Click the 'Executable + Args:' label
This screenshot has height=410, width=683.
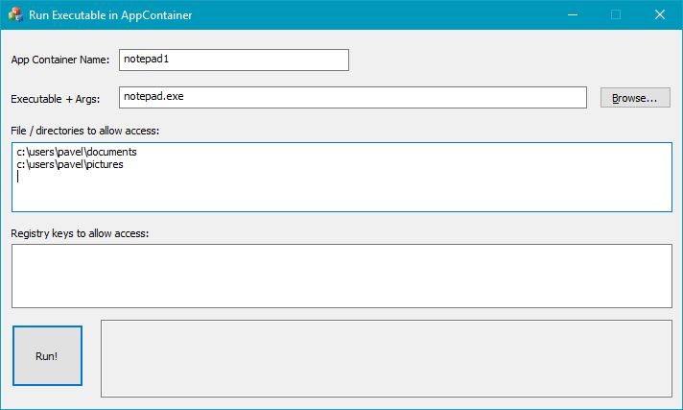[x=56, y=99]
